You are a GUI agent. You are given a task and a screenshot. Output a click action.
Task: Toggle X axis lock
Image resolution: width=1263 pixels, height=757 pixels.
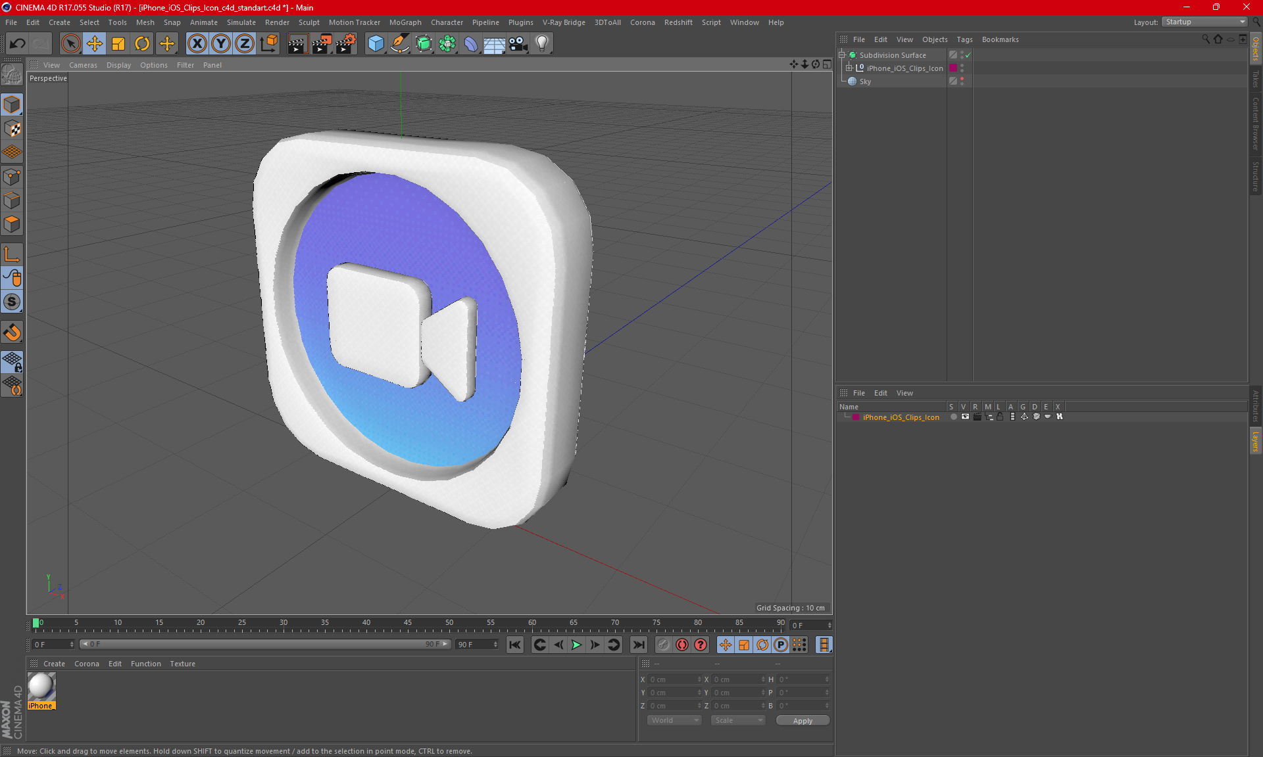coord(197,43)
